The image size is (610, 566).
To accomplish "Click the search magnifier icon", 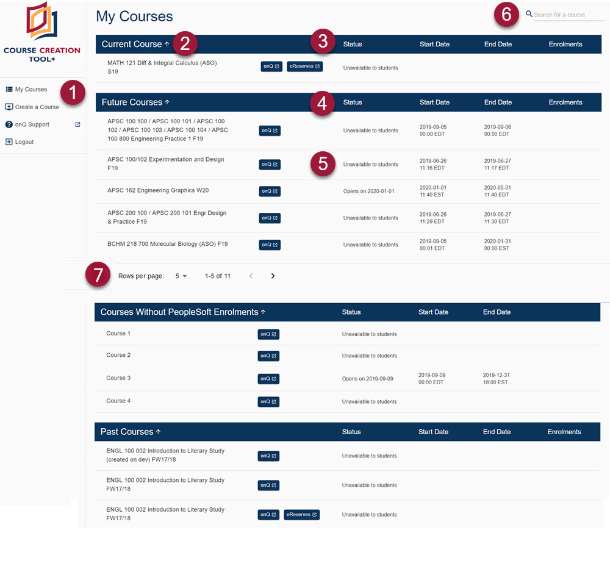I will click(529, 14).
